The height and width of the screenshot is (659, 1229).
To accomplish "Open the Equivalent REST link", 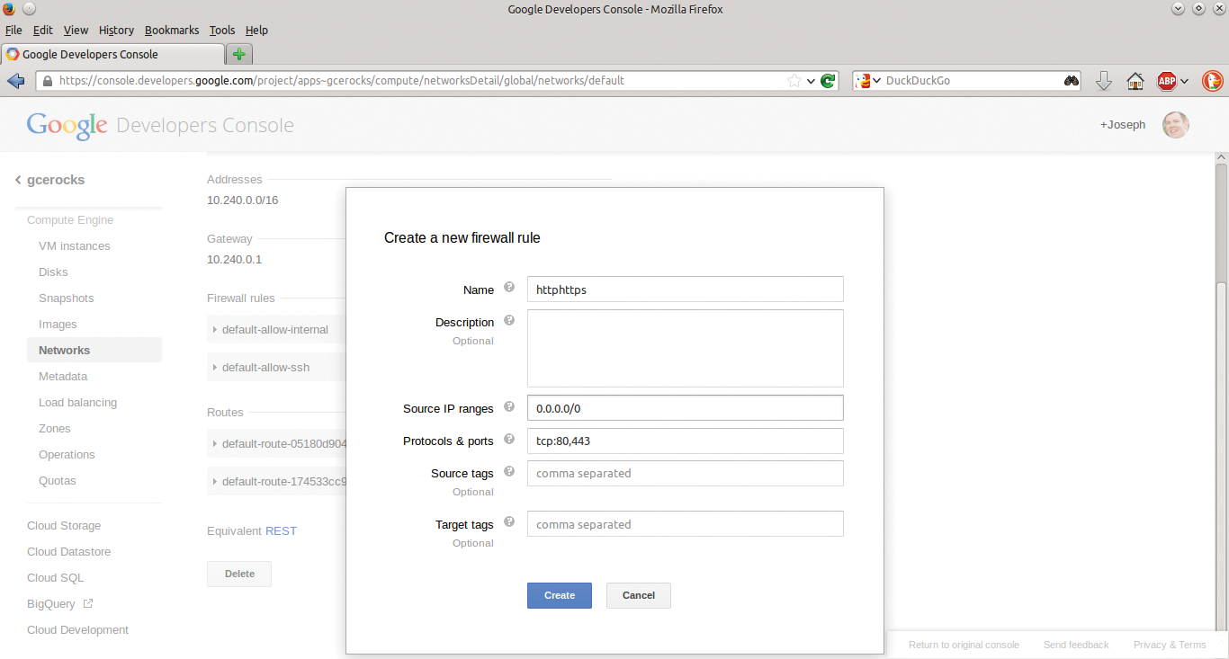I will coord(281,530).
